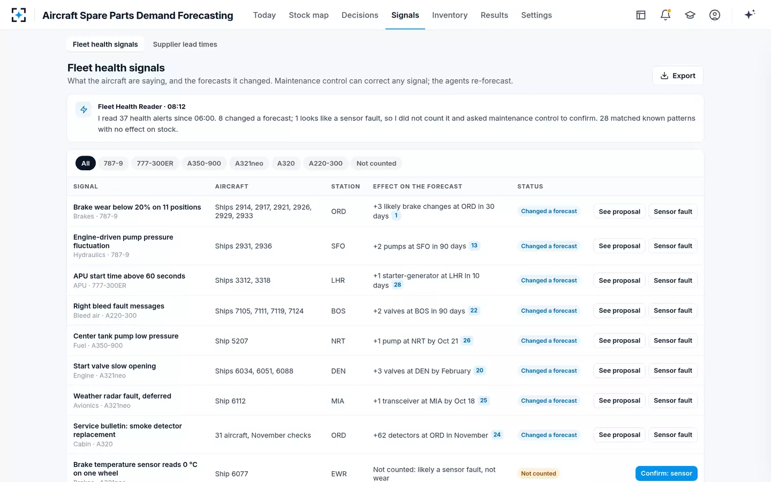Flag engine-driven pump signal as sensor fault

(673, 246)
